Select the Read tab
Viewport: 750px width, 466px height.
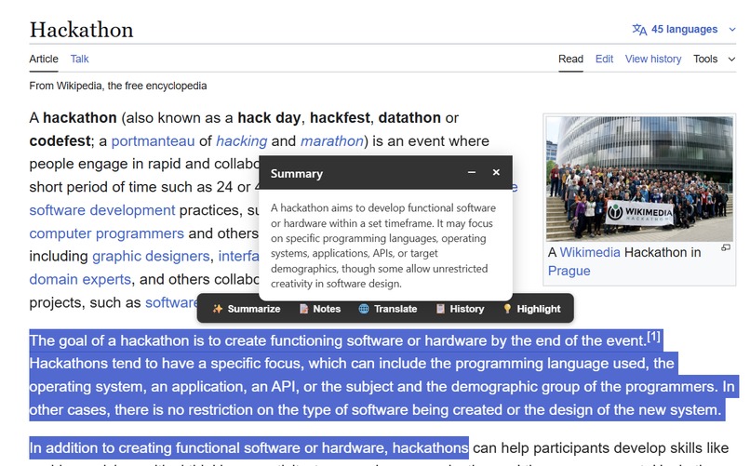(570, 60)
